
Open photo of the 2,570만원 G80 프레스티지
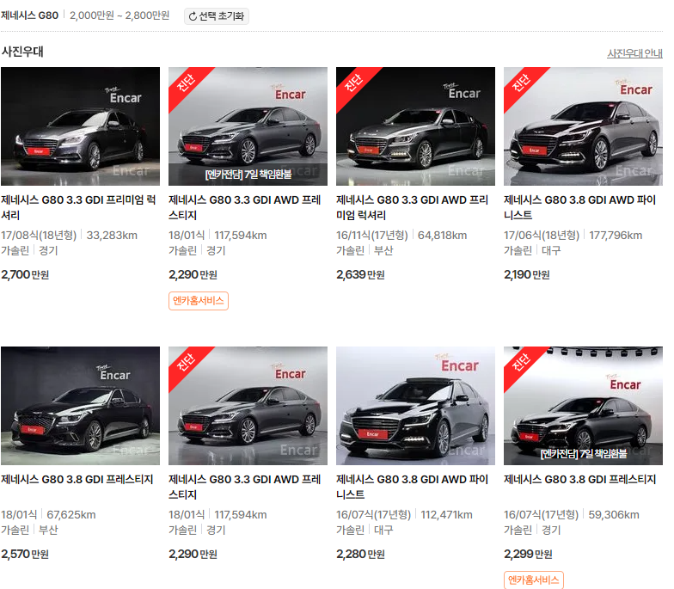(81, 406)
